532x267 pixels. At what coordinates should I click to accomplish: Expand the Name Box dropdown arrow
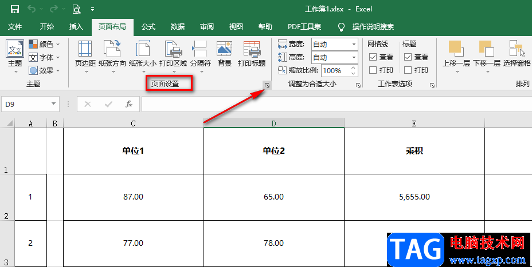tap(54, 104)
